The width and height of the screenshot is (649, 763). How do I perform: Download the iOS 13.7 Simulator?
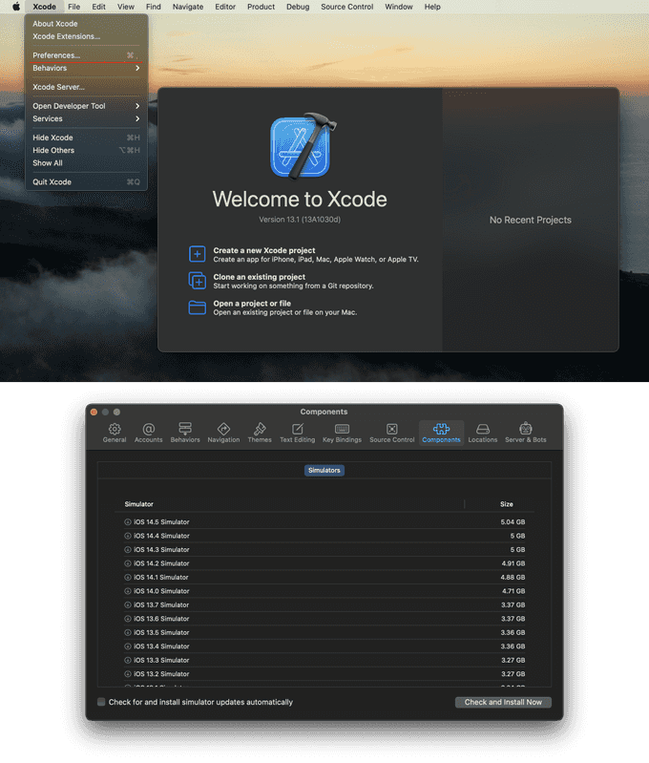pos(128,604)
